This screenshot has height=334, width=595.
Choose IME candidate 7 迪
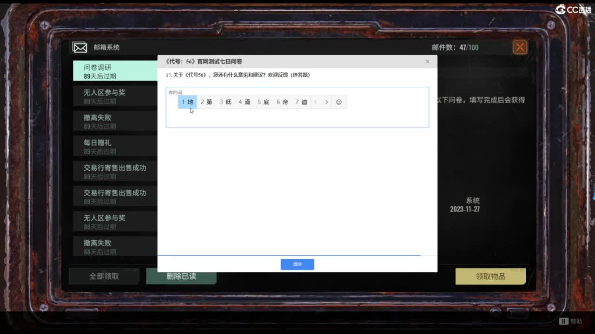pos(302,102)
